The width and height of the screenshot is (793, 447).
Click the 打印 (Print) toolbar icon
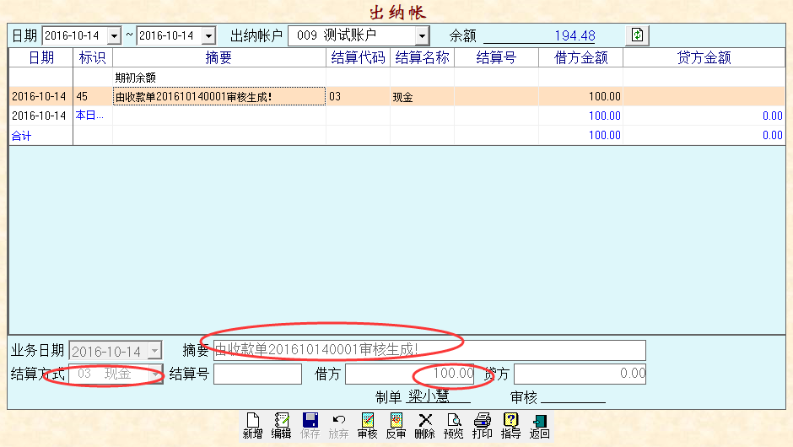coord(483,426)
